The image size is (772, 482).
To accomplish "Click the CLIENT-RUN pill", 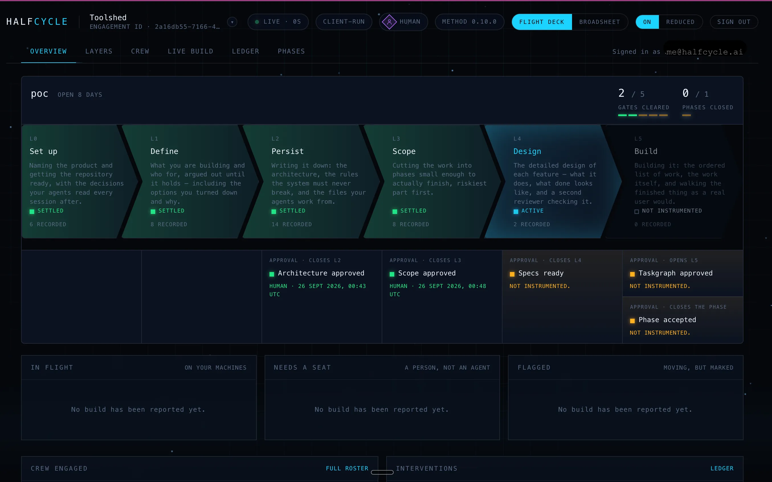I will click(344, 22).
